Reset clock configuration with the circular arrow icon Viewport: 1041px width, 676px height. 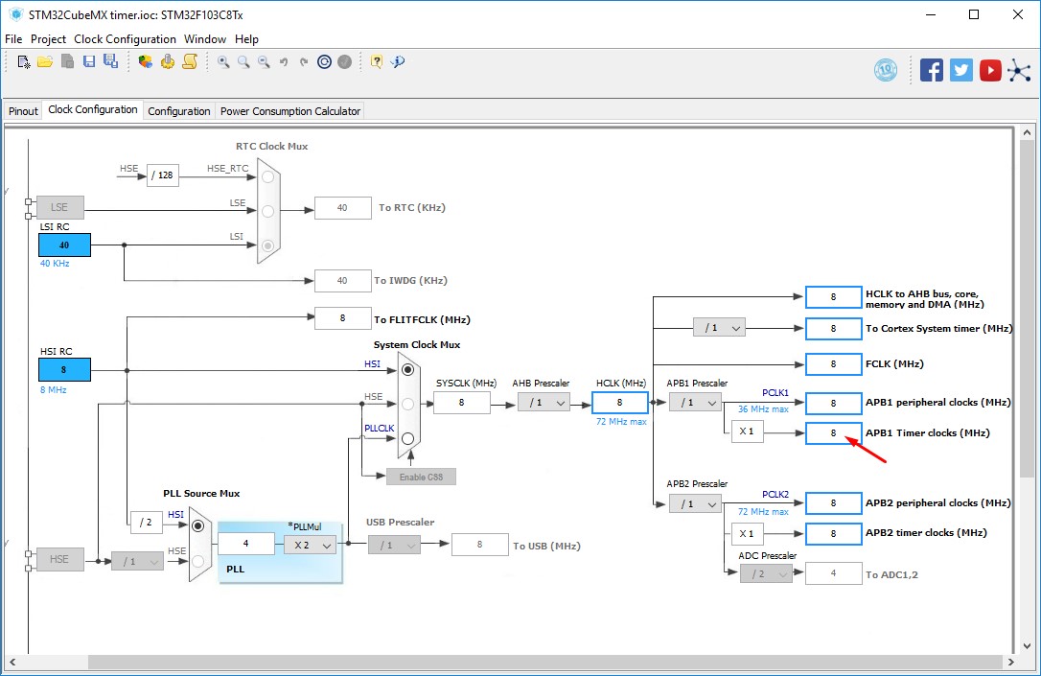324,61
